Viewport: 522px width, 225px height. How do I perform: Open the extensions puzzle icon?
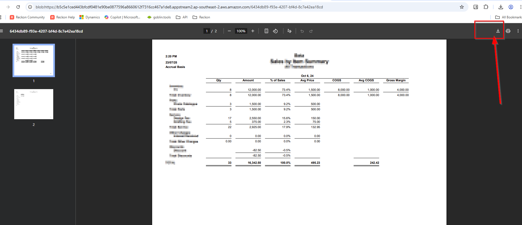tap(486, 7)
